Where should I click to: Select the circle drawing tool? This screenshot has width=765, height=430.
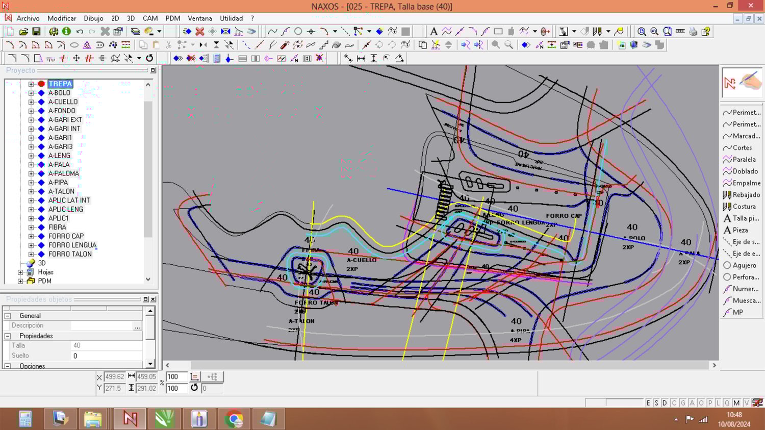coord(298,32)
